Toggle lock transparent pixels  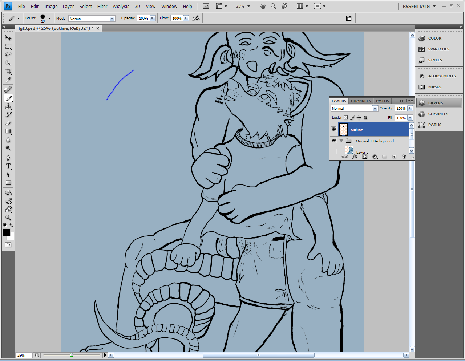pyautogui.click(x=346, y=118)
